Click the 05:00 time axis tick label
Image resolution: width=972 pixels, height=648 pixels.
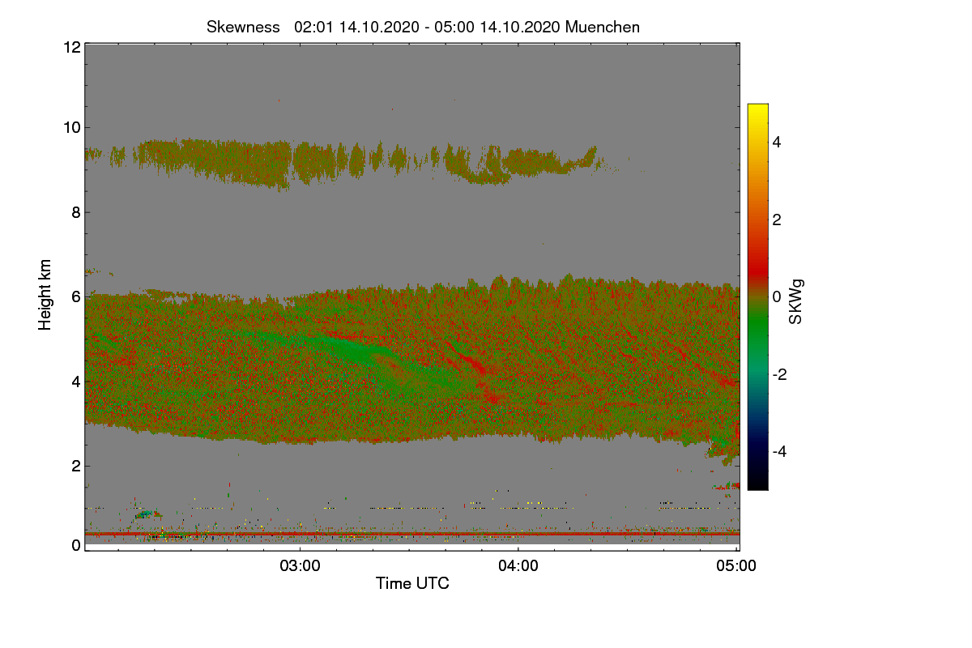click(737, 566)
